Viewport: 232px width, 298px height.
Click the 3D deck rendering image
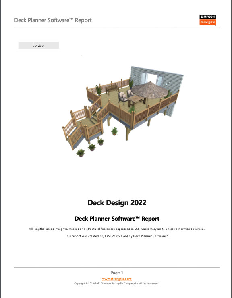point(123,111)
